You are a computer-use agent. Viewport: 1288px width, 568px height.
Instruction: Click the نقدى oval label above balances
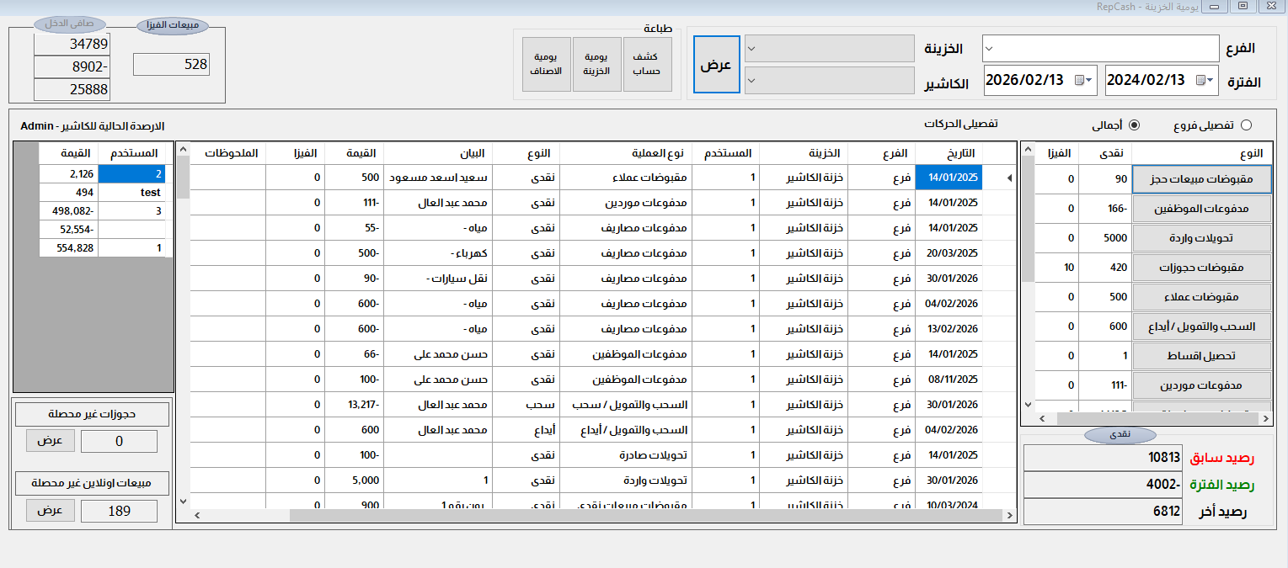click(x=1119, y=435)
